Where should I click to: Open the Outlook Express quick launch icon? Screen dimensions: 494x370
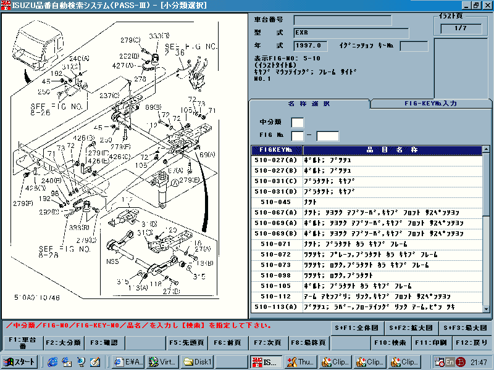click(x=68, y=362)
